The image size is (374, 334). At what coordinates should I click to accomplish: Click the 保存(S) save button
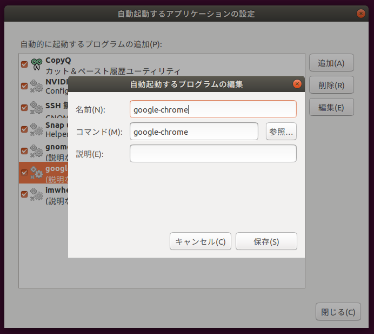(266, 241)
